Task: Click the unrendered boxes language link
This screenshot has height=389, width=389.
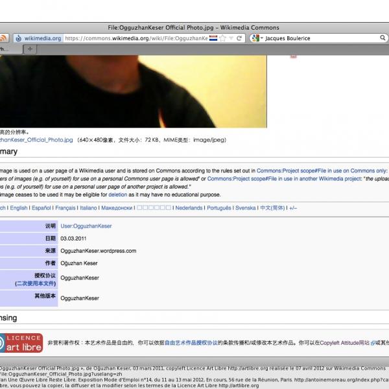Action: click(154, 207)
